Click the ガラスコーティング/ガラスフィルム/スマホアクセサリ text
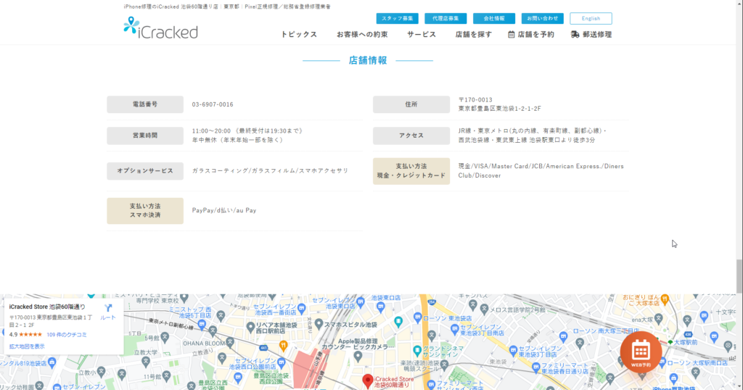The width and height of the screenshot is (743, 390). (270, 171)
